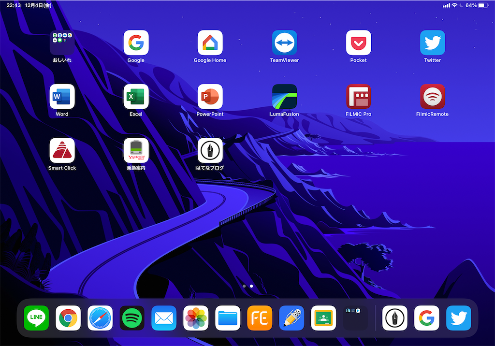Launch Spotify from the dock
This screenshot has width=495, height=346.
[132, 318]
